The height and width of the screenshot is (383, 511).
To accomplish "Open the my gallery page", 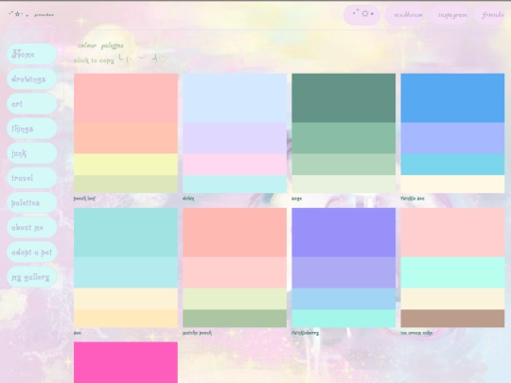I will (x=32, y=277).
